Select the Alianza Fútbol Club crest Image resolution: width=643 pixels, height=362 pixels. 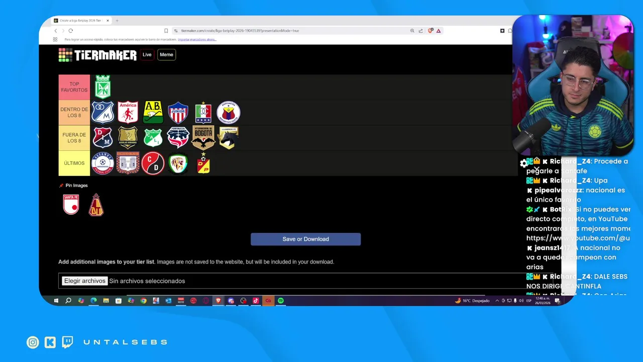pos(103,163)
